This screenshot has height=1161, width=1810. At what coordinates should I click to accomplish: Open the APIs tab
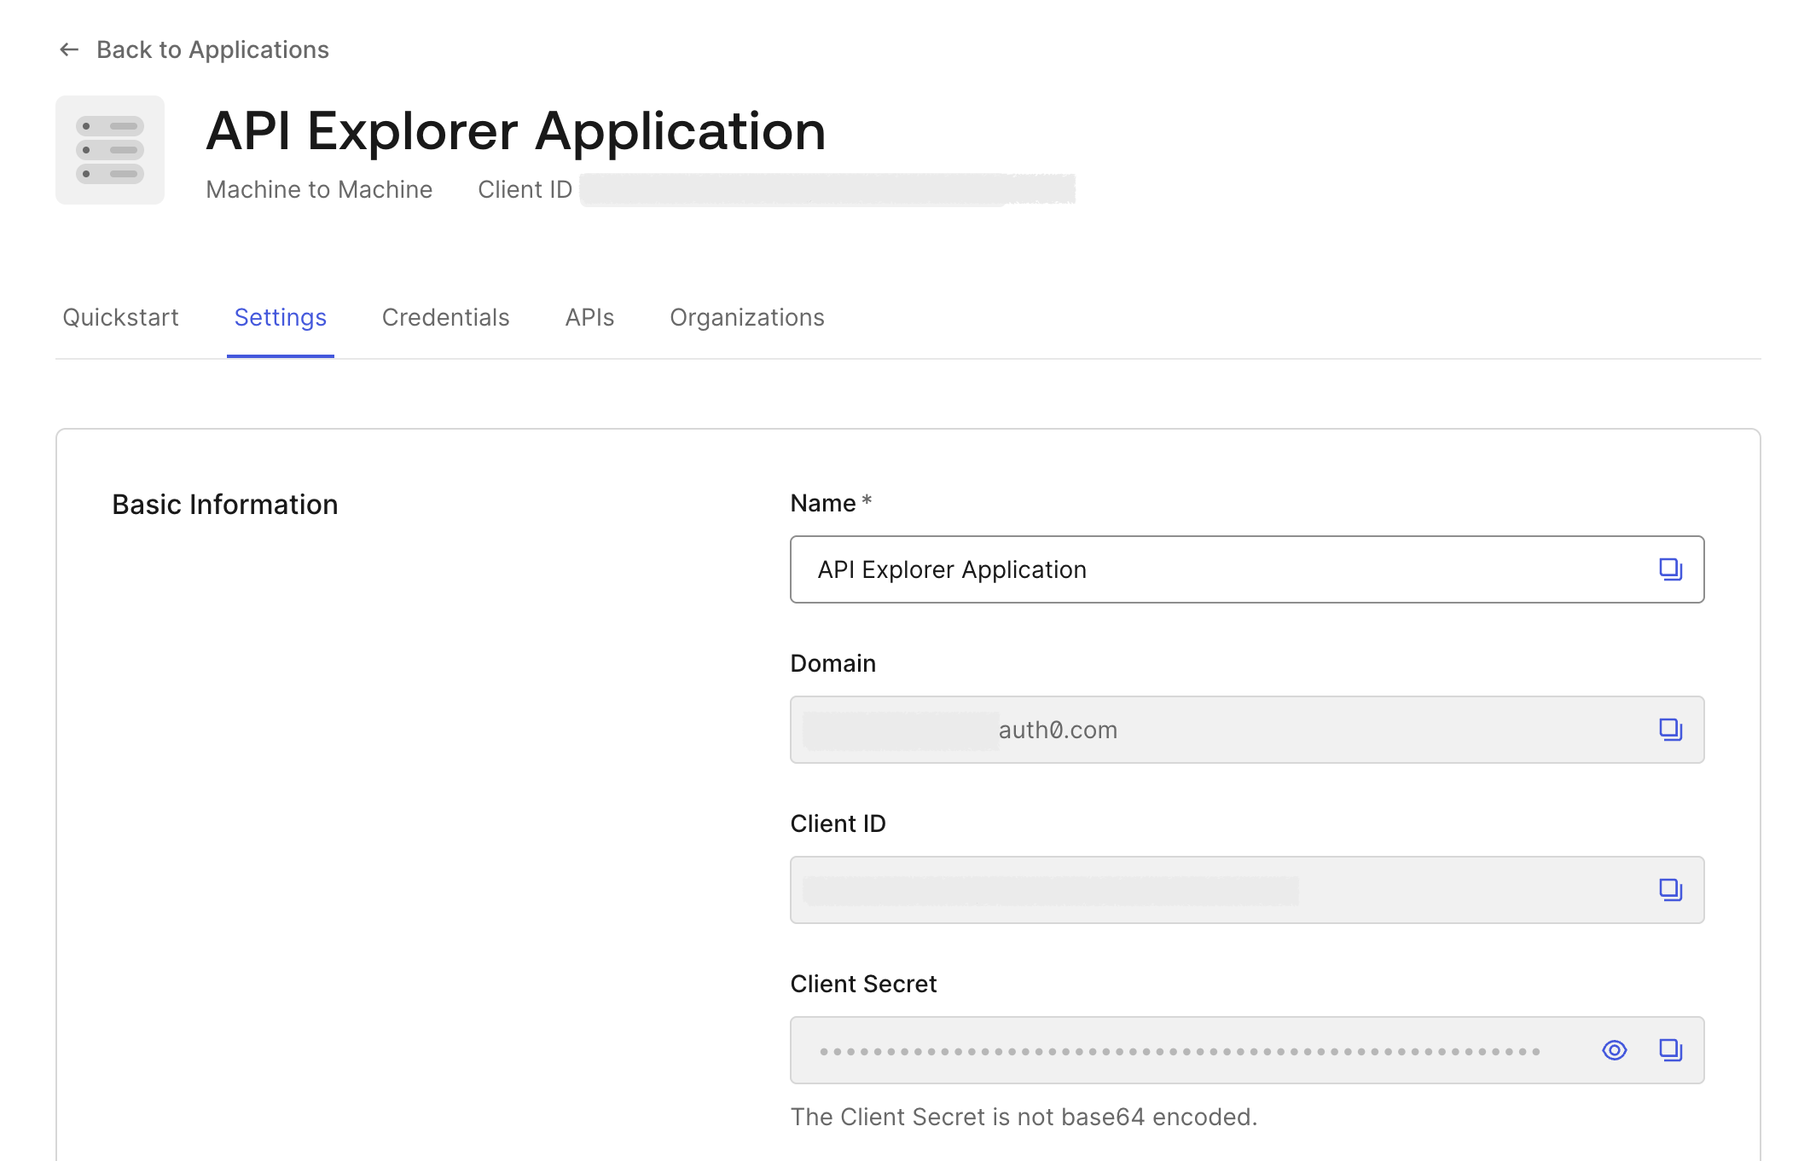(x=589, y=317)
